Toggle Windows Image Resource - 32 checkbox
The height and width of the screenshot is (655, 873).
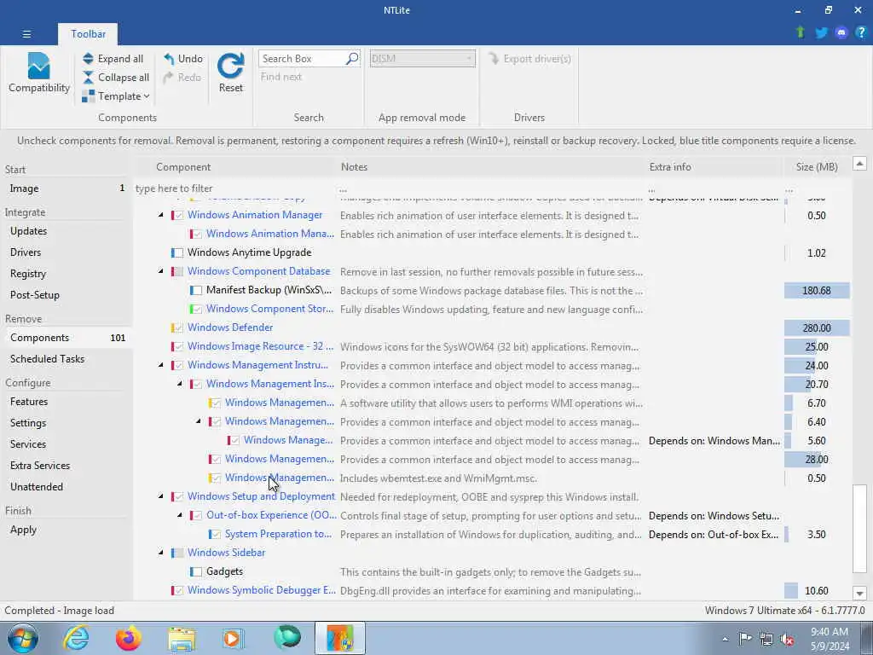point(179,346)
